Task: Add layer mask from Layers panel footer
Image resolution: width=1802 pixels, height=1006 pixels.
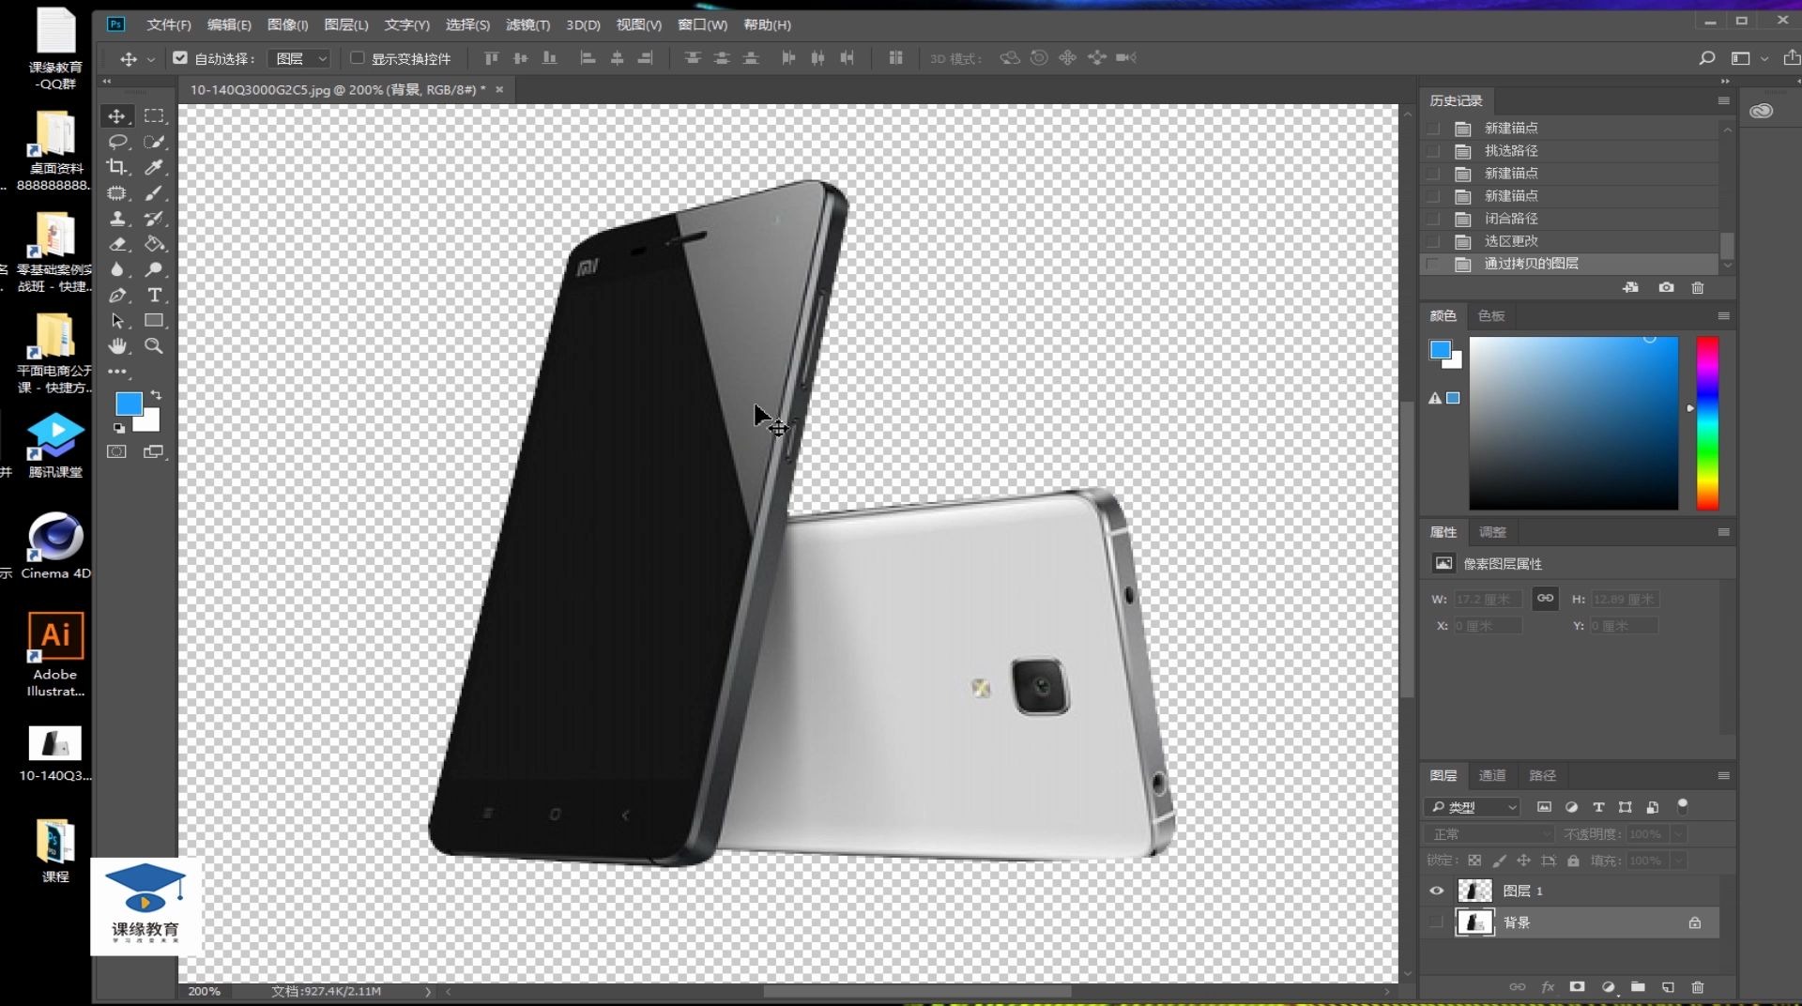Action: click(1577, 986)
